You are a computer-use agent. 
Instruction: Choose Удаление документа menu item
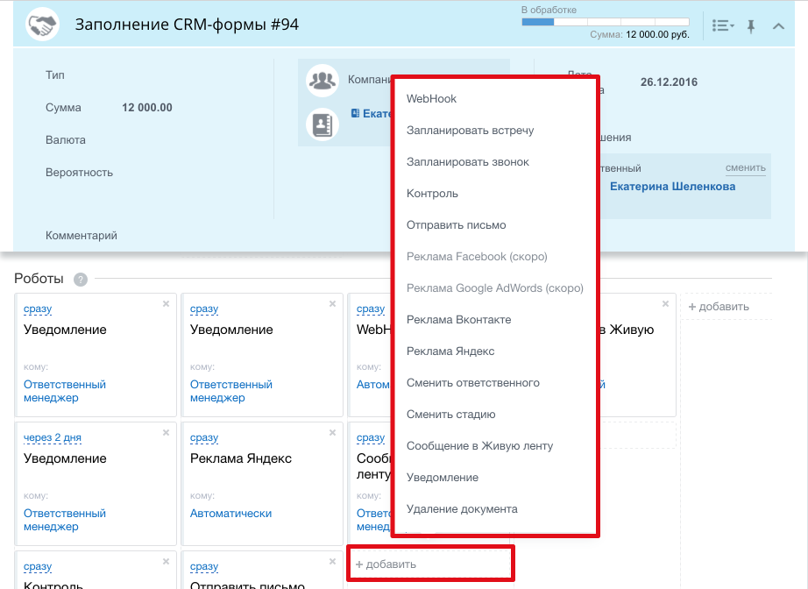click(x=462, y=509)
